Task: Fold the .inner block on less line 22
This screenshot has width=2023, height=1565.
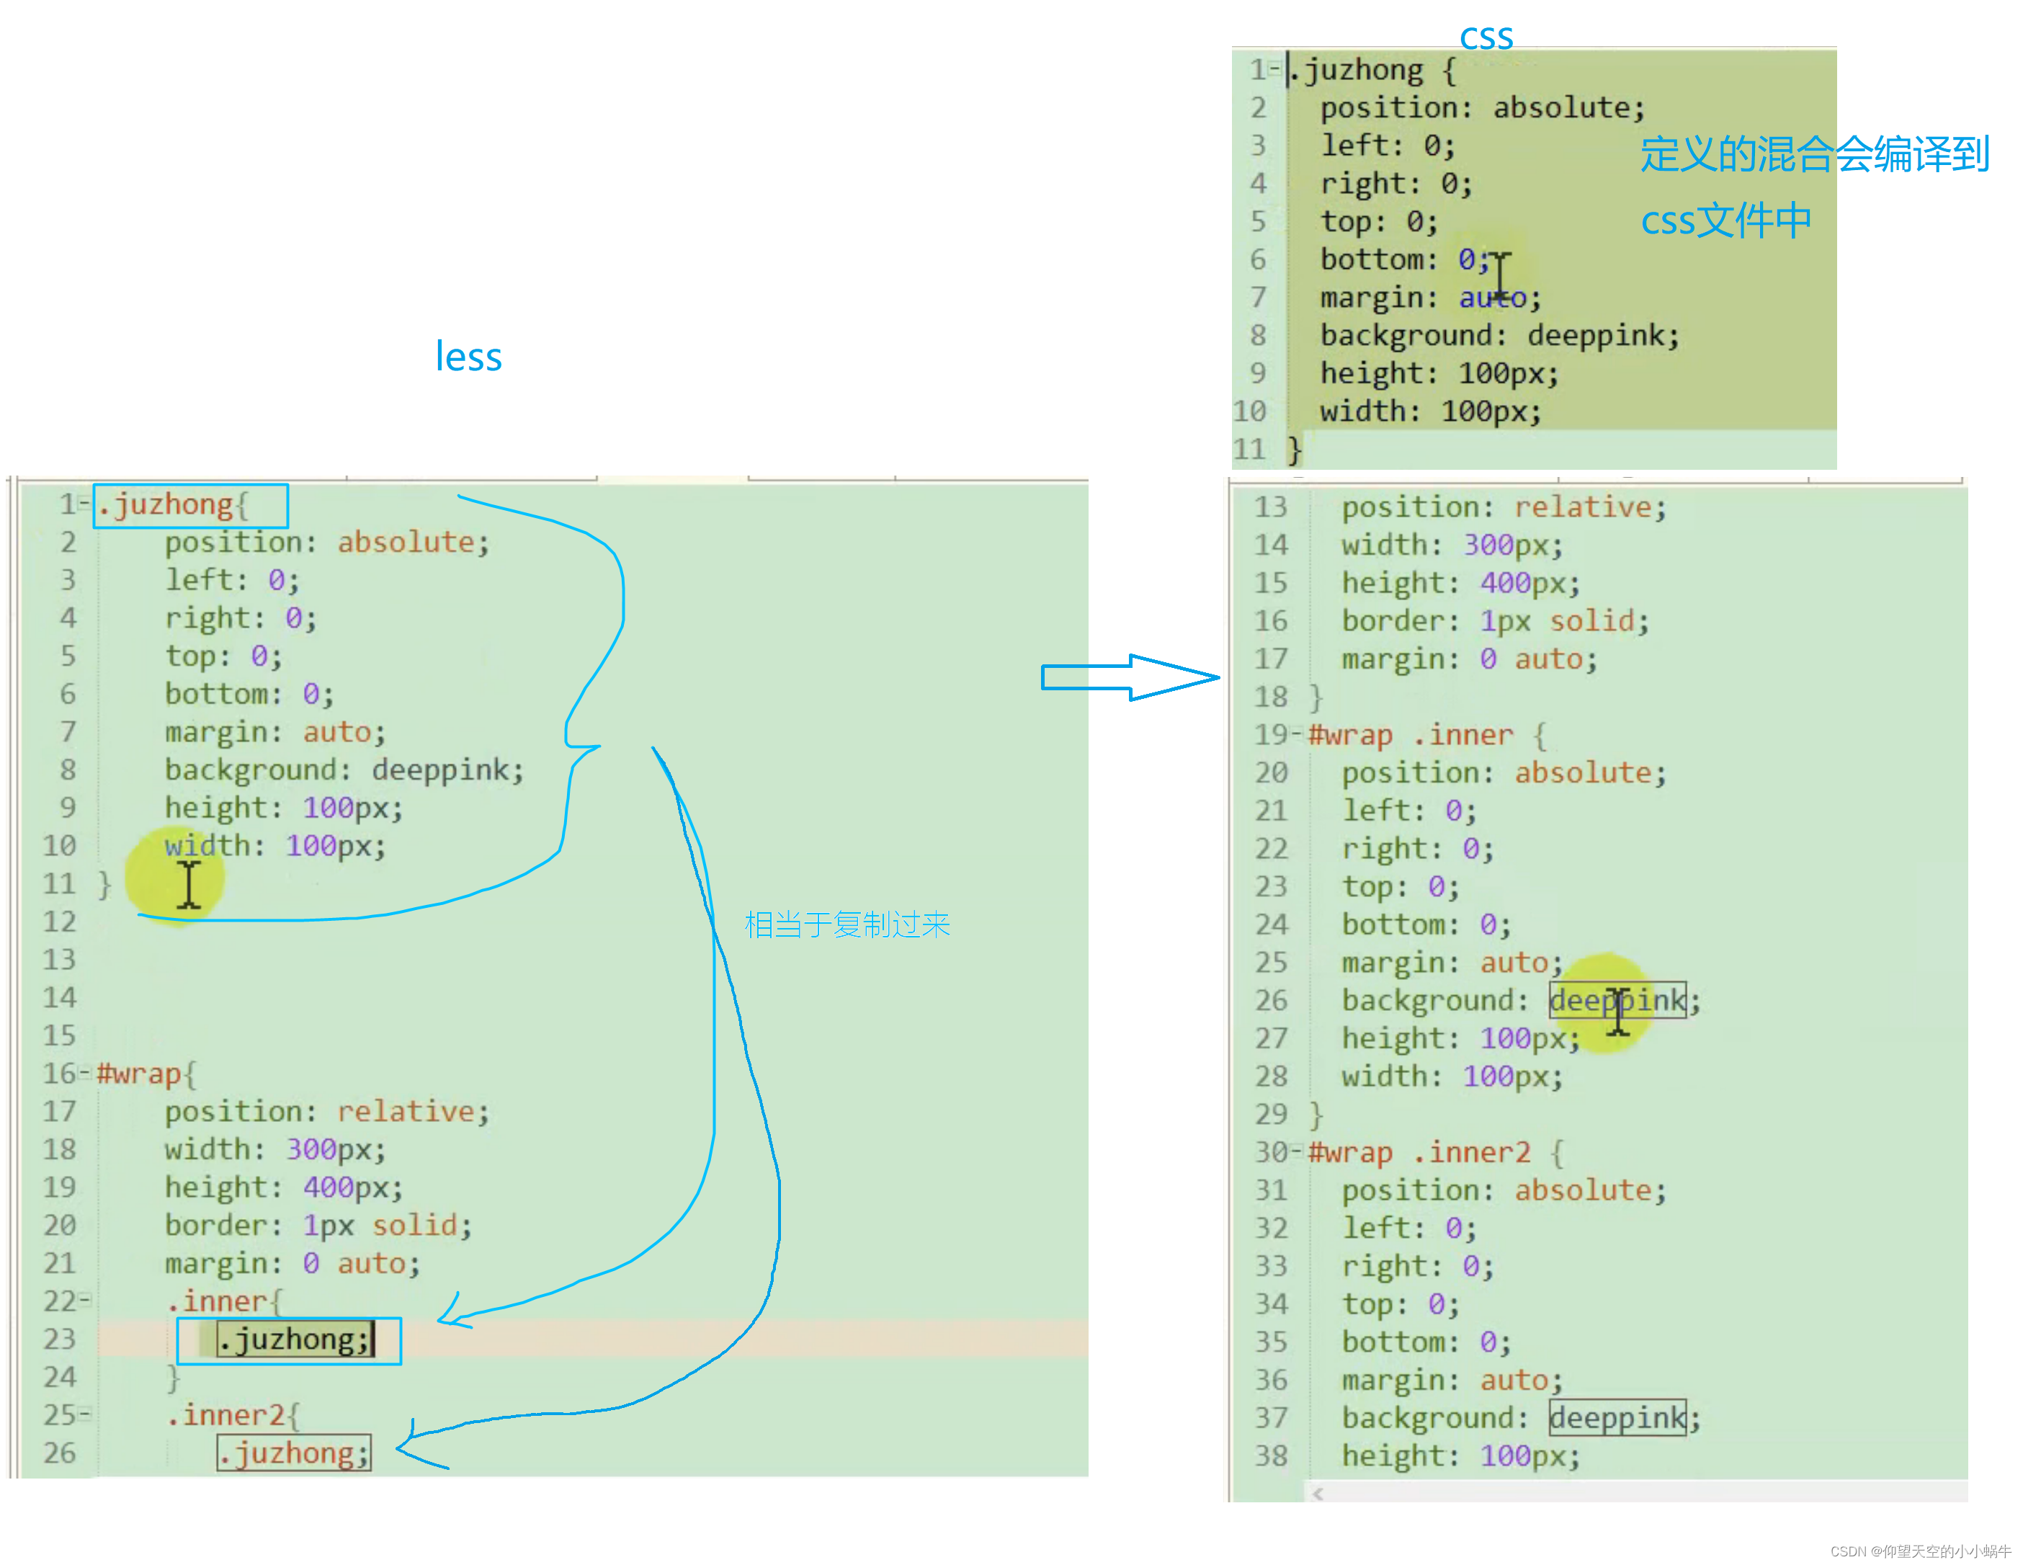Action: [84, 1300]
